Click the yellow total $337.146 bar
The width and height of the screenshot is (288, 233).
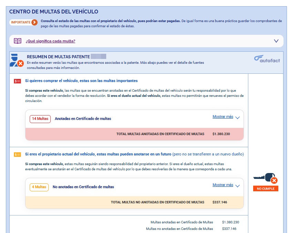(x=135, y=202)
